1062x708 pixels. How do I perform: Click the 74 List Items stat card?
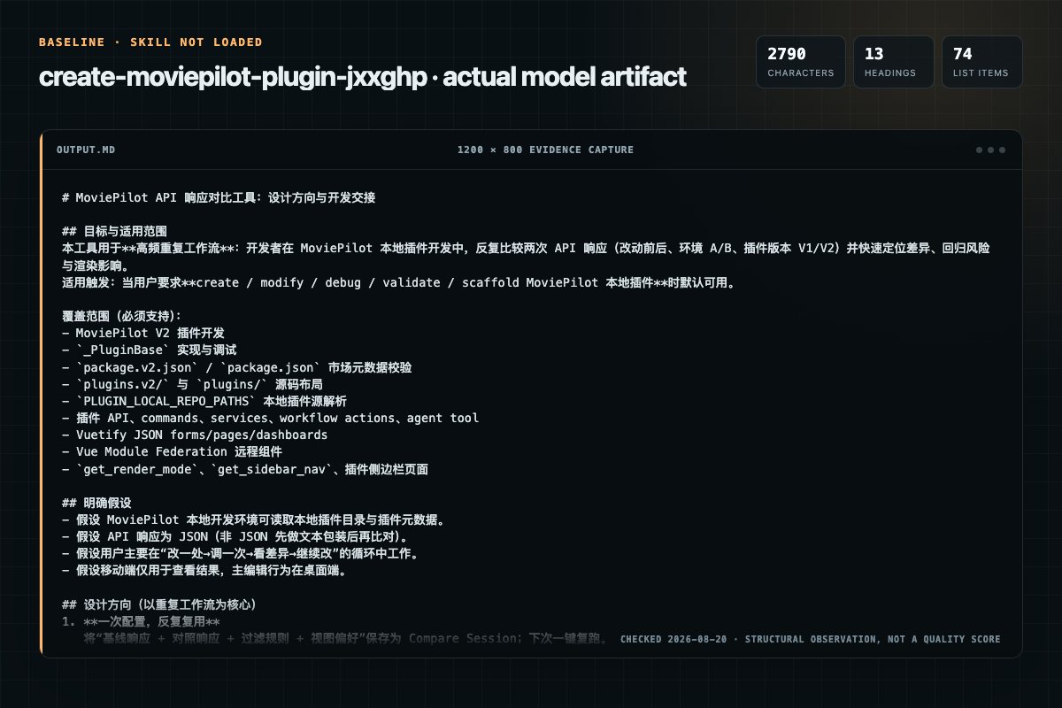point(981,62)
